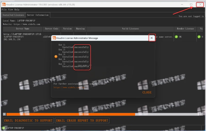Click the Valid Licenses column header
This screenshot has height=131, width=206.
[x=130, y=29]
